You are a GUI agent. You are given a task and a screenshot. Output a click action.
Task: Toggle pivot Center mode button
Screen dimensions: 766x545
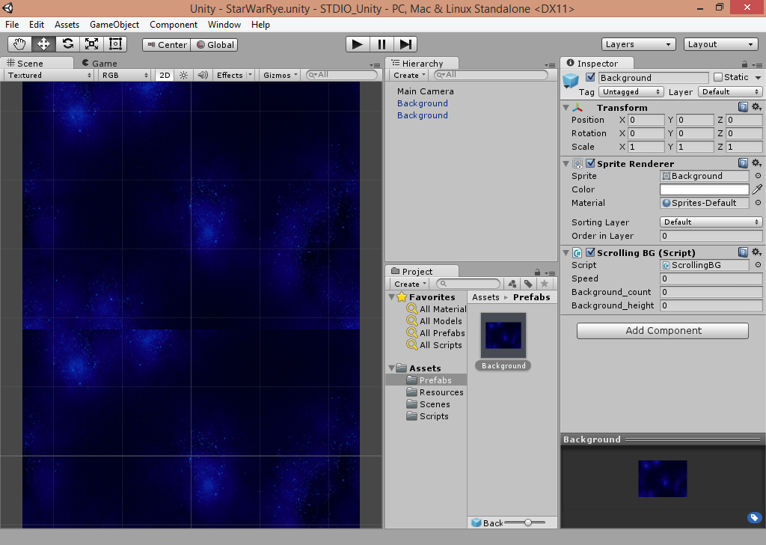click(167, 45)
